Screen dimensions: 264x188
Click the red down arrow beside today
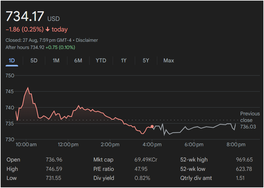(x=47, y=30)
